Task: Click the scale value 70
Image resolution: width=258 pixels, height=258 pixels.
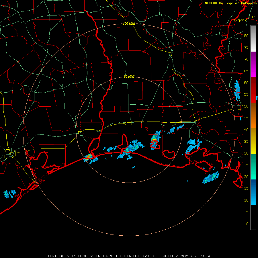Action: point(246,59)
